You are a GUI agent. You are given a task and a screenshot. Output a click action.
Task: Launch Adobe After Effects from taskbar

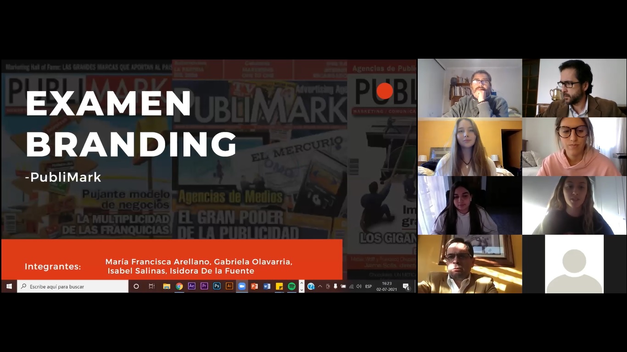pyautogui.click(x=192, y=286)
